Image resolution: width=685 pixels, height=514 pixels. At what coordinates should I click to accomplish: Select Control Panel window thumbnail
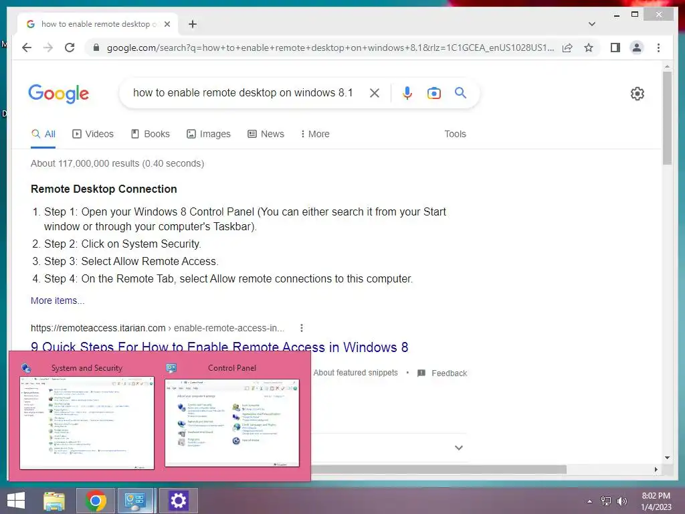pos(232,416)
